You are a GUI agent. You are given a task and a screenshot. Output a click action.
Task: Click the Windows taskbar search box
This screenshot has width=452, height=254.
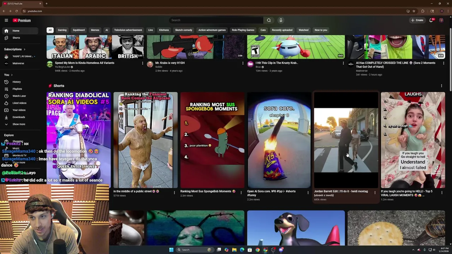click(194, 250)
